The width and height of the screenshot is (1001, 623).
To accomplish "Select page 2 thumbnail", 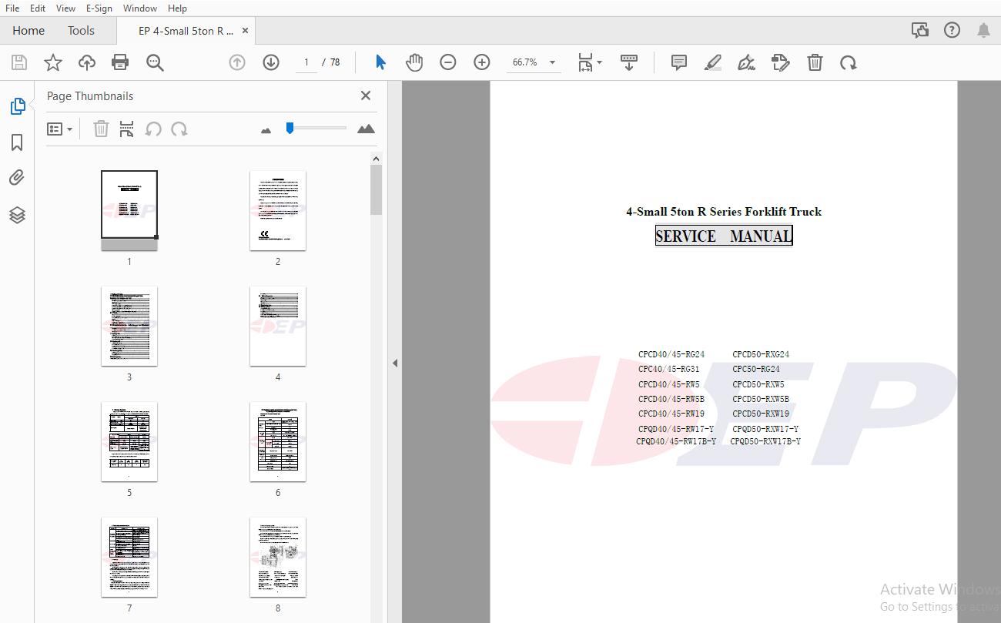I will coord(278,210).
